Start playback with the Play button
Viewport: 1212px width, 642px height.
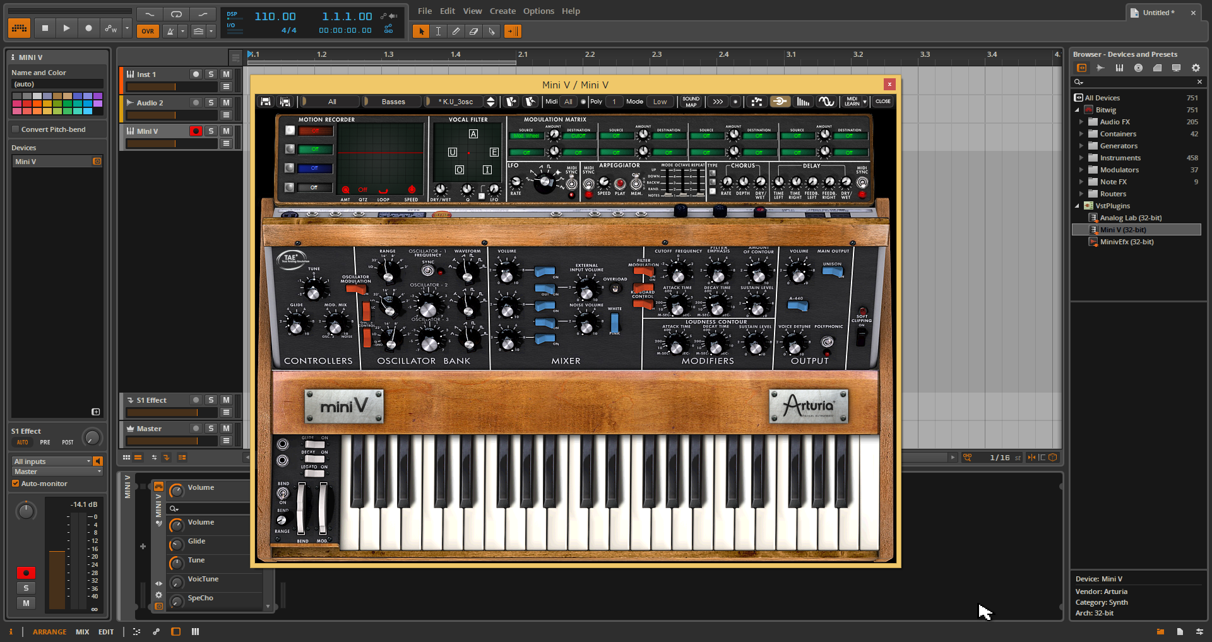66,28
